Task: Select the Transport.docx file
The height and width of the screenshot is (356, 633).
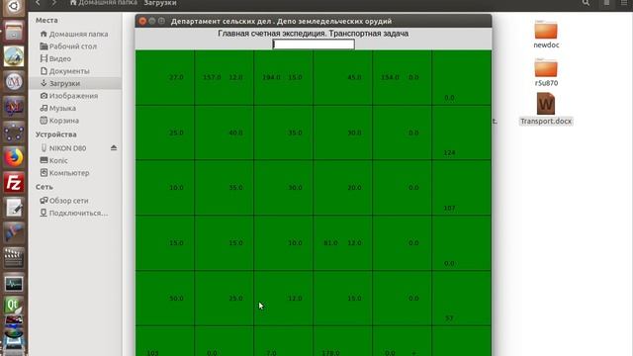Action: click(546, 109)
